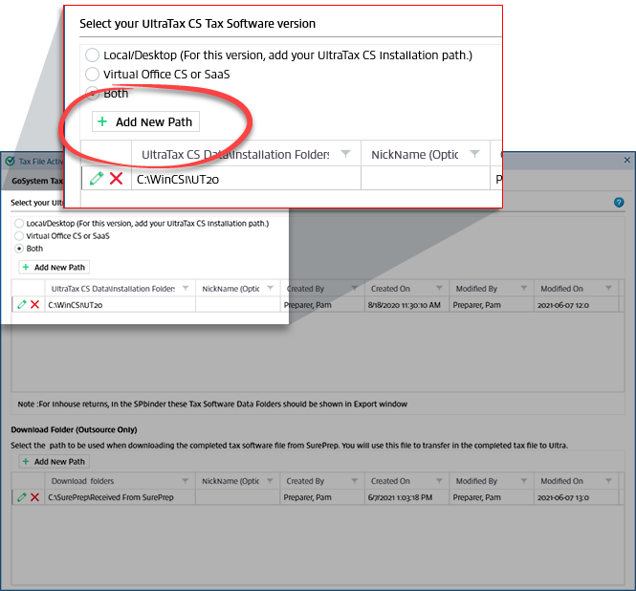Open NickName filter in the enlarged callout
Viewport: 636px width, 591px height.
coord(474,154)
